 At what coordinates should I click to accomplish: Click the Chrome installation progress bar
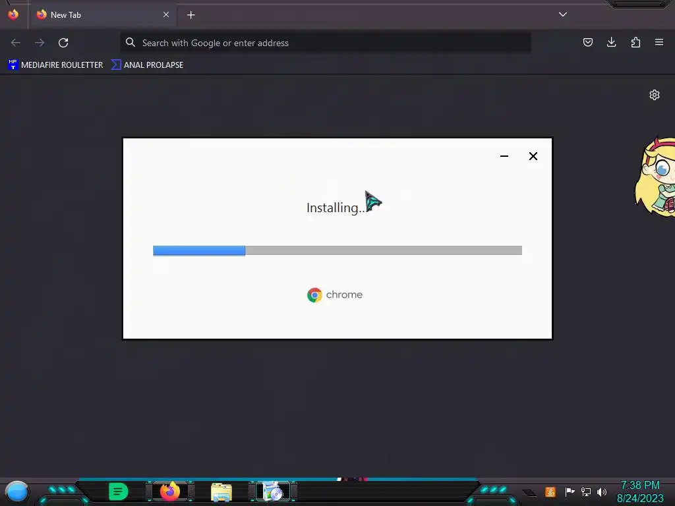click(x=337, y=250)
